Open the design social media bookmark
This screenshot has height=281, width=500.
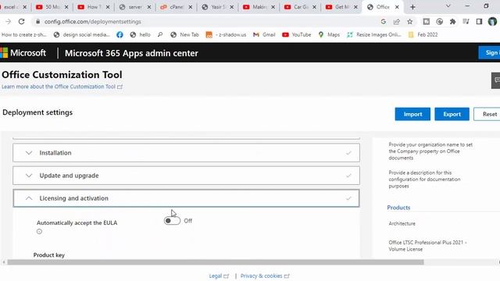[81, 34]
